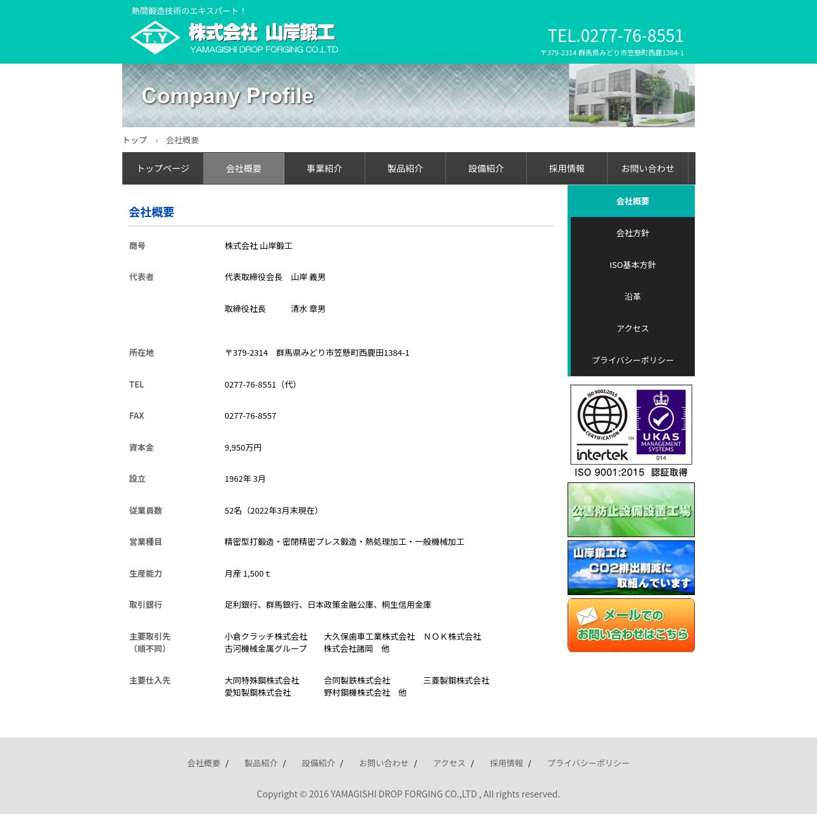Click the blue 会社概要 section heading
Screen dimensions: 817x814
(151, 212)
